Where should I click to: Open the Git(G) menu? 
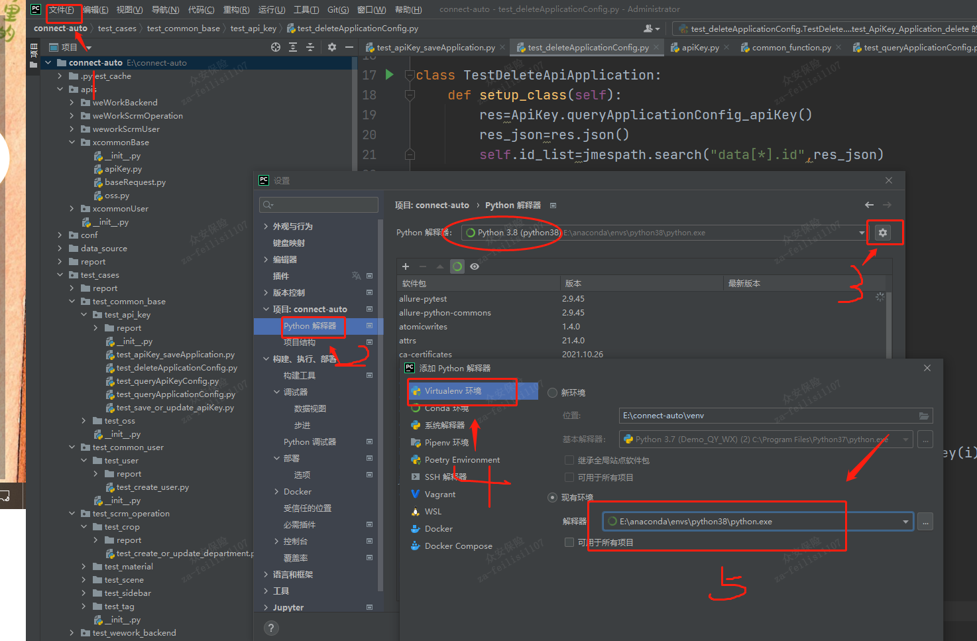338,9
